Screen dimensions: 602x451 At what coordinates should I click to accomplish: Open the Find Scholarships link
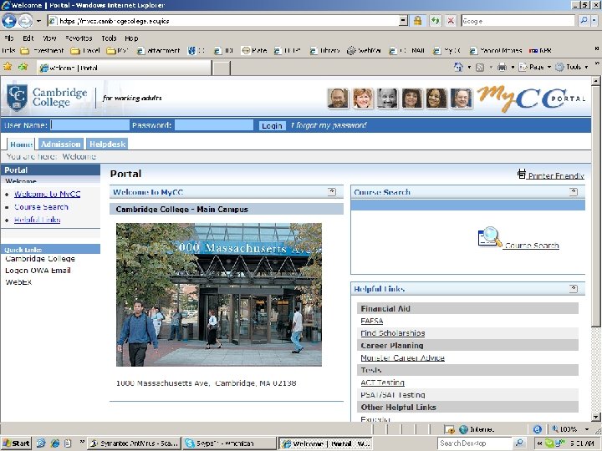click(392, 333)
